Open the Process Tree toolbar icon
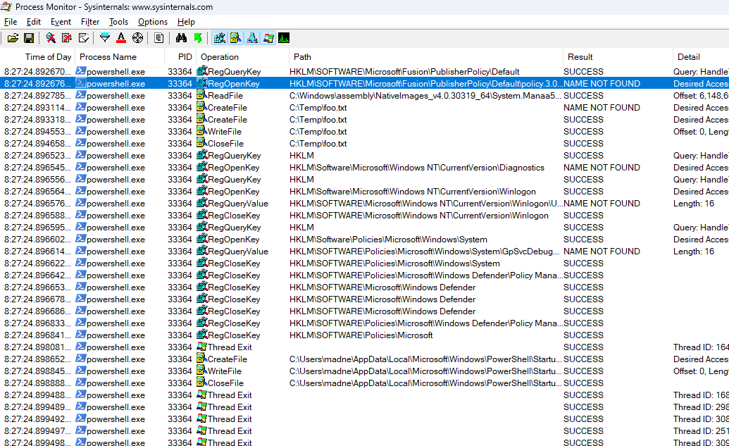The height and width of the screenshot is (446, 729). click(x=159, y=38)
